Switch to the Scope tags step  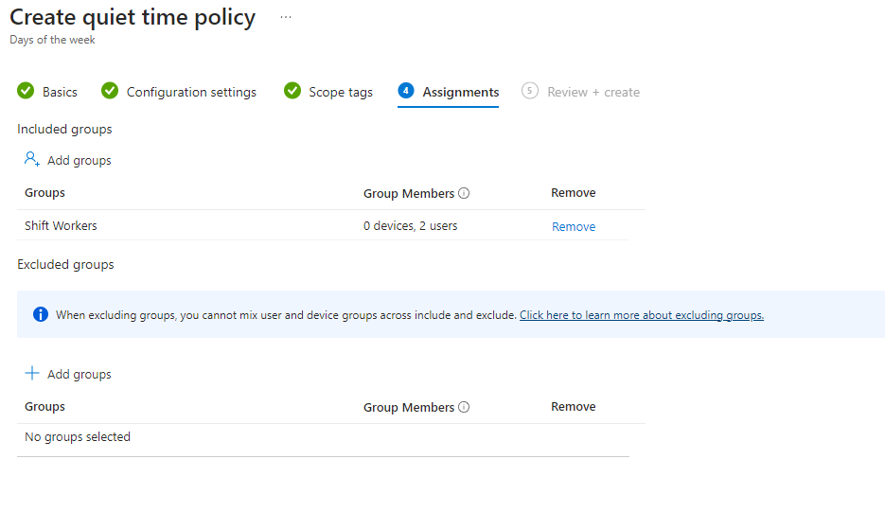tap(340, 92)
